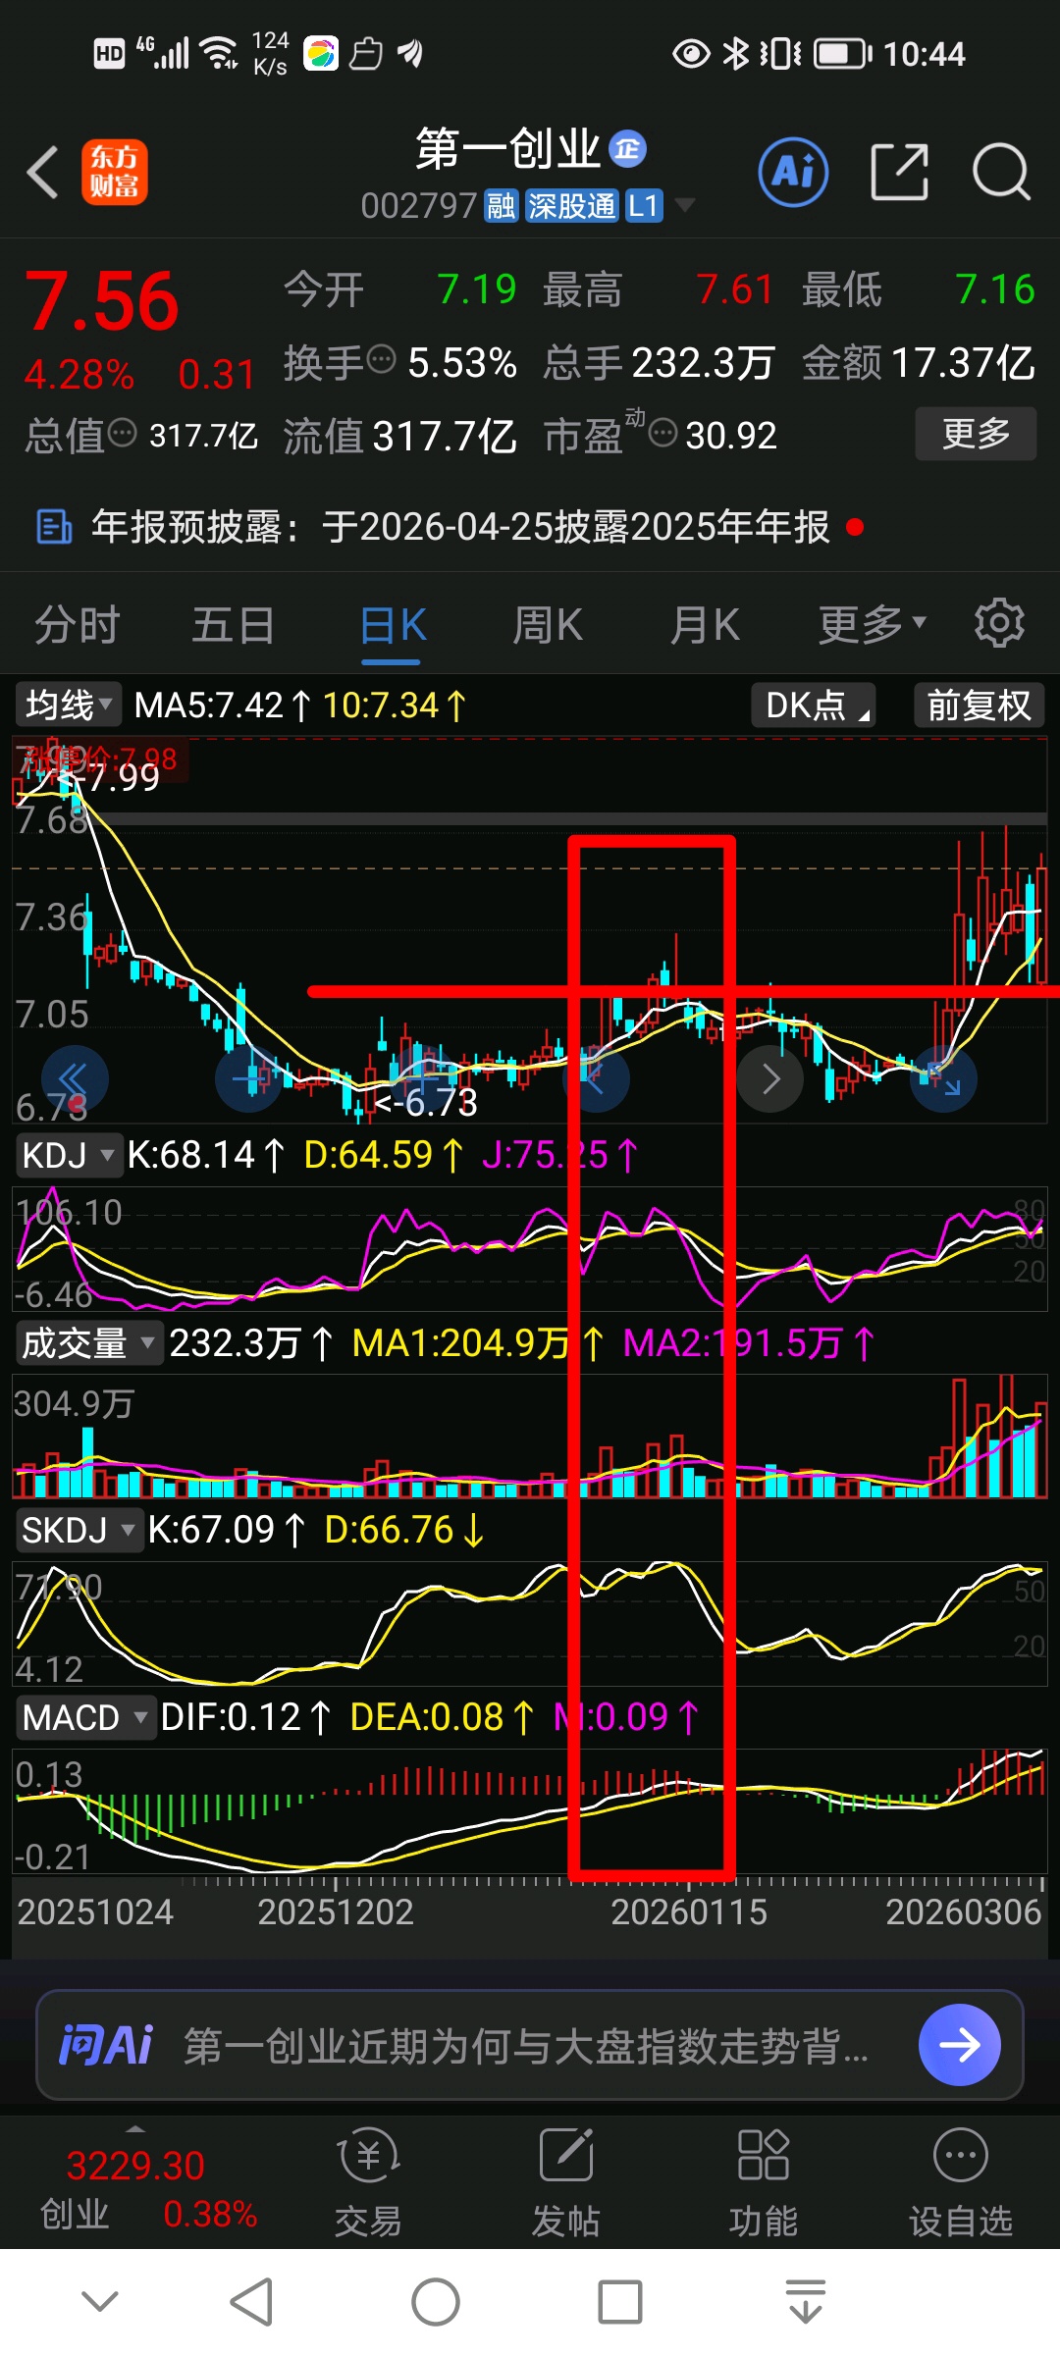Tap the current price 7.56
This screenshot has width=1060, height=2355.
coord(102,302)
